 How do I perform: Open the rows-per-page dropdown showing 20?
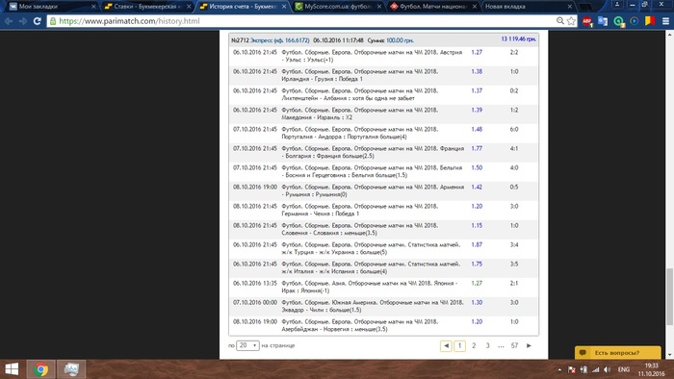(x=247, y=345)
